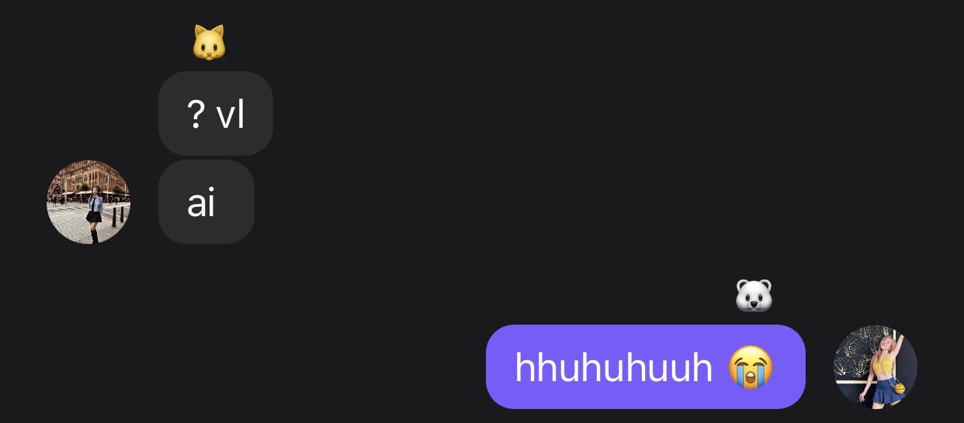
Task: Click the loudly crying emoji
Action: click(751, 367)
